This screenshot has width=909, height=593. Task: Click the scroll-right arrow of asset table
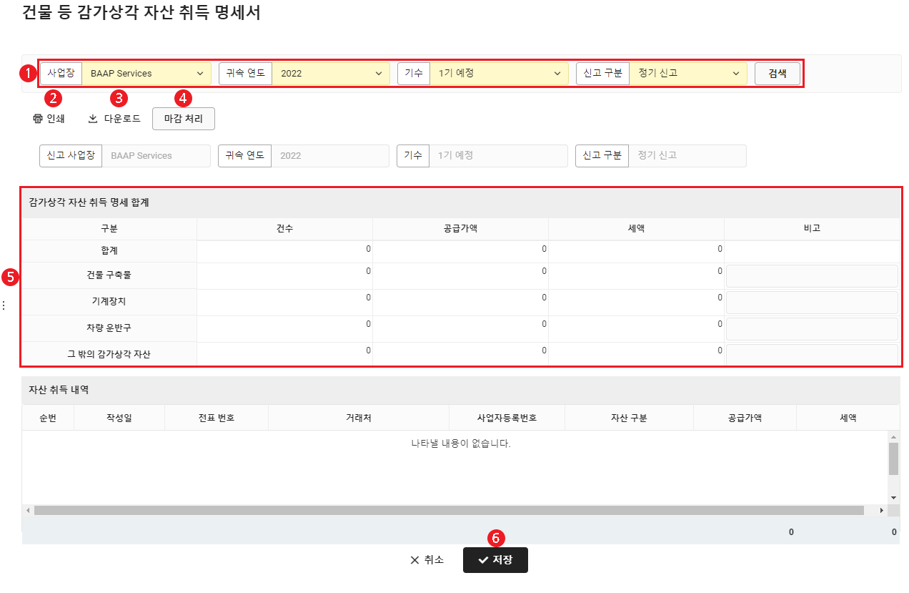click(x=881, y=511)
